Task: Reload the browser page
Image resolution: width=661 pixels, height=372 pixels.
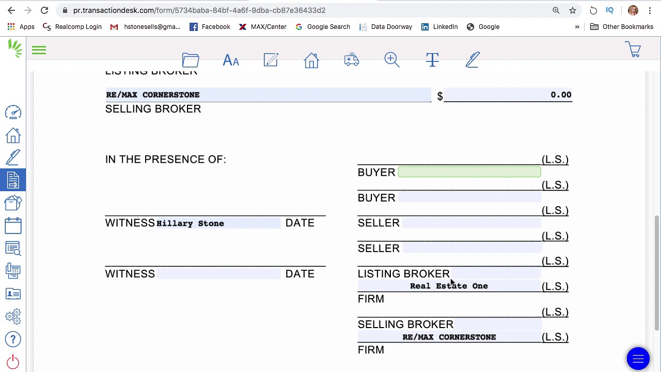Action: pos(44,10)
